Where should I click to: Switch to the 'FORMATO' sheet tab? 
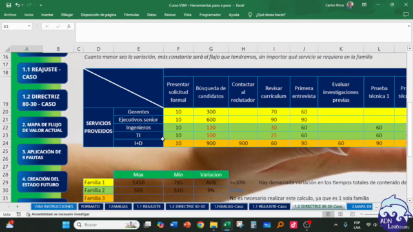[90, 206]
